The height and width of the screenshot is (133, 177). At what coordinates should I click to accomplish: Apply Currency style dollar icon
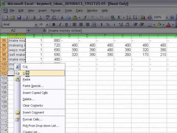point(101,24)
